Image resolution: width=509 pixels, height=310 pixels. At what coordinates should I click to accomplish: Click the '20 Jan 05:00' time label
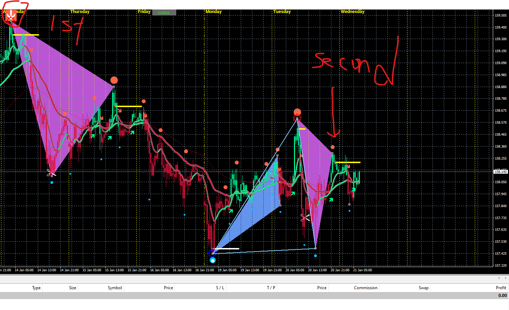pos(295,270)
